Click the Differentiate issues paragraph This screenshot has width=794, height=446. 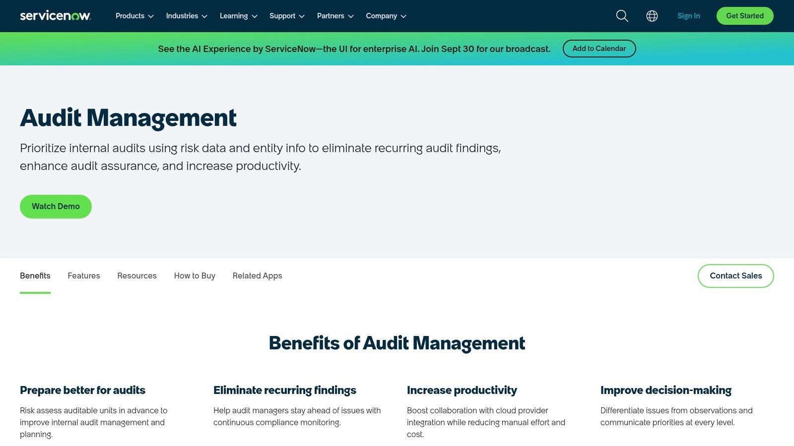[676, 416]
